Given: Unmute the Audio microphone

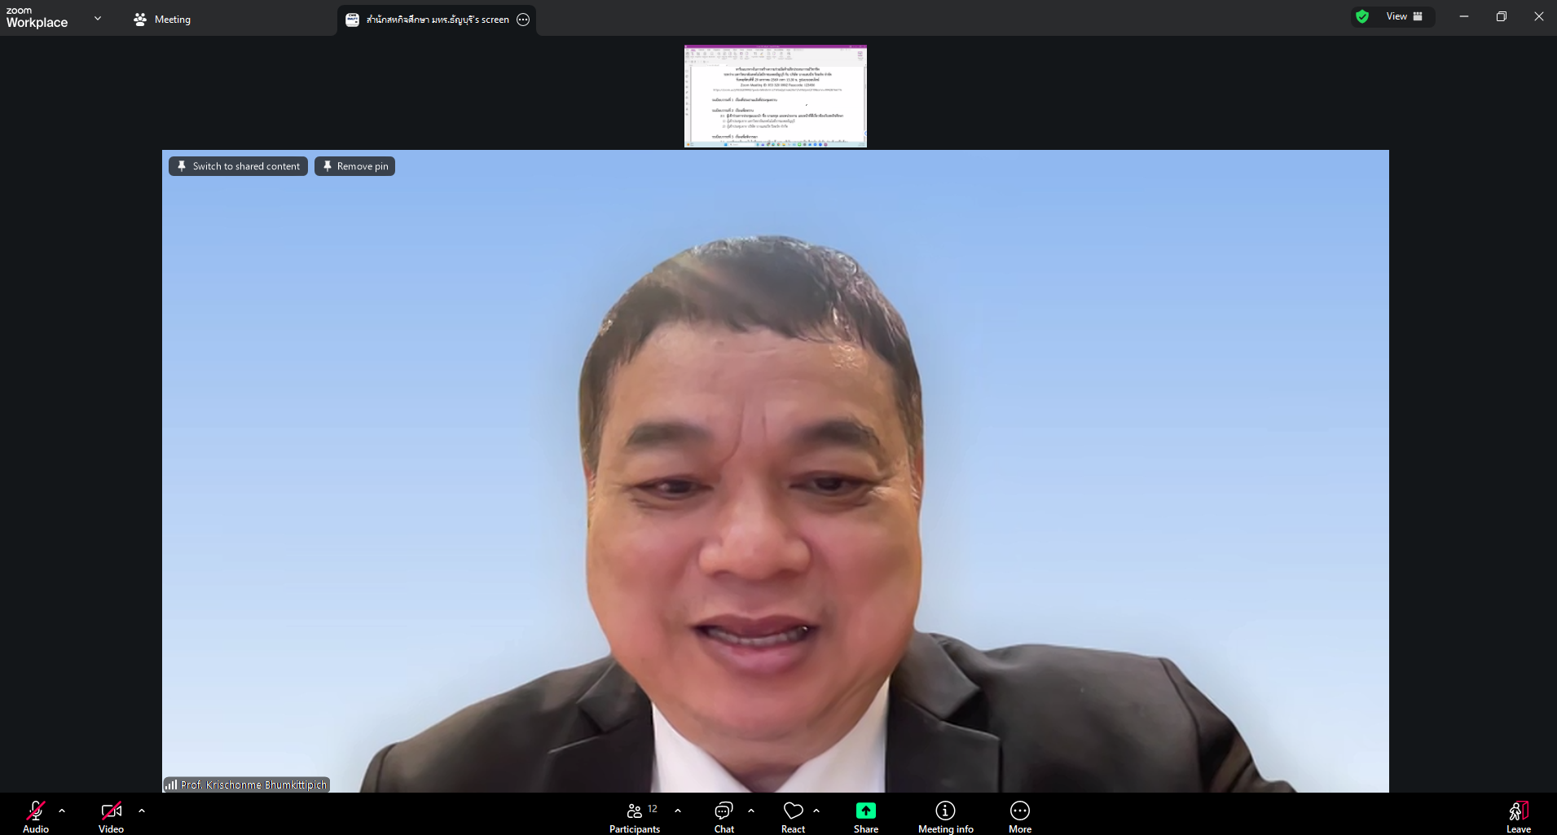Looking at the screenshot, I should point(35,815).
